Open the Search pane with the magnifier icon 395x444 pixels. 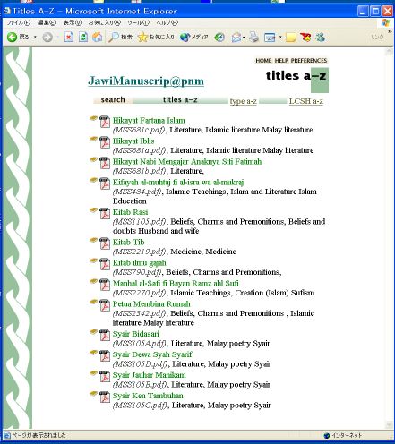click(x=114, y=38)
